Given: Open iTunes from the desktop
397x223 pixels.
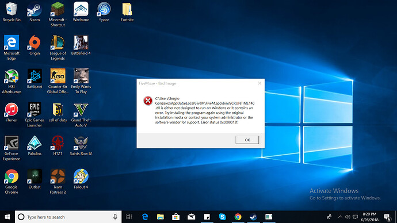Looking at the screenshot, I should pos(12,113).
